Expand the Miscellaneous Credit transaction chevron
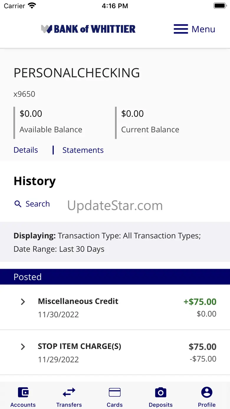 23,302
